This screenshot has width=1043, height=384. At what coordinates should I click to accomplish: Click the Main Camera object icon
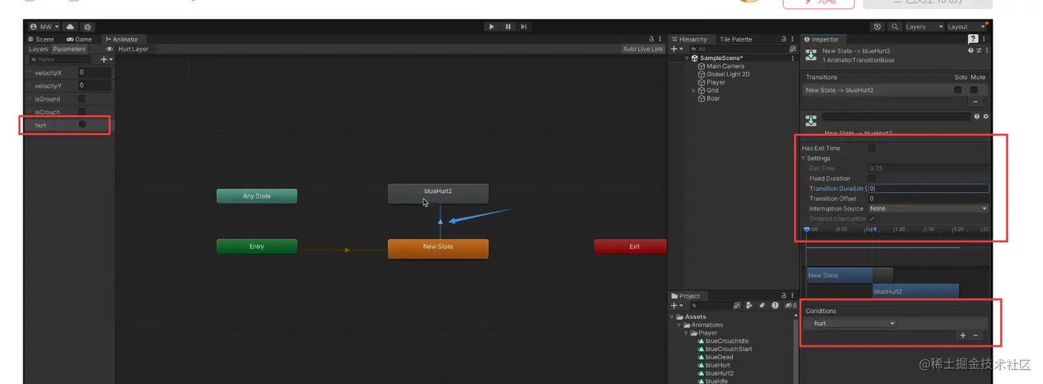[x=702, y=66]
